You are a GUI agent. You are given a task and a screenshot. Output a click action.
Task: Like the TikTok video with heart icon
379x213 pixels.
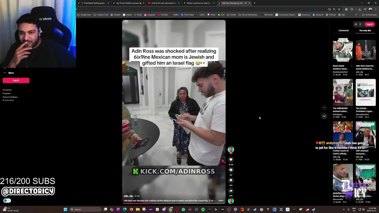pyautogui.click(x=231, y=159)
